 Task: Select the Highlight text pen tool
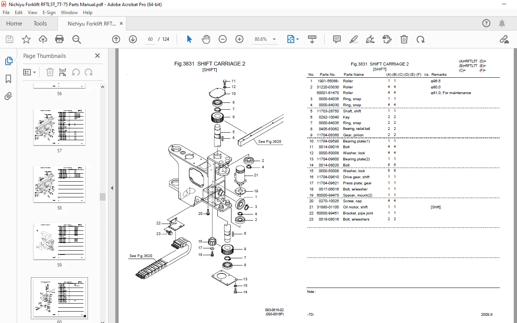[354, 39]
